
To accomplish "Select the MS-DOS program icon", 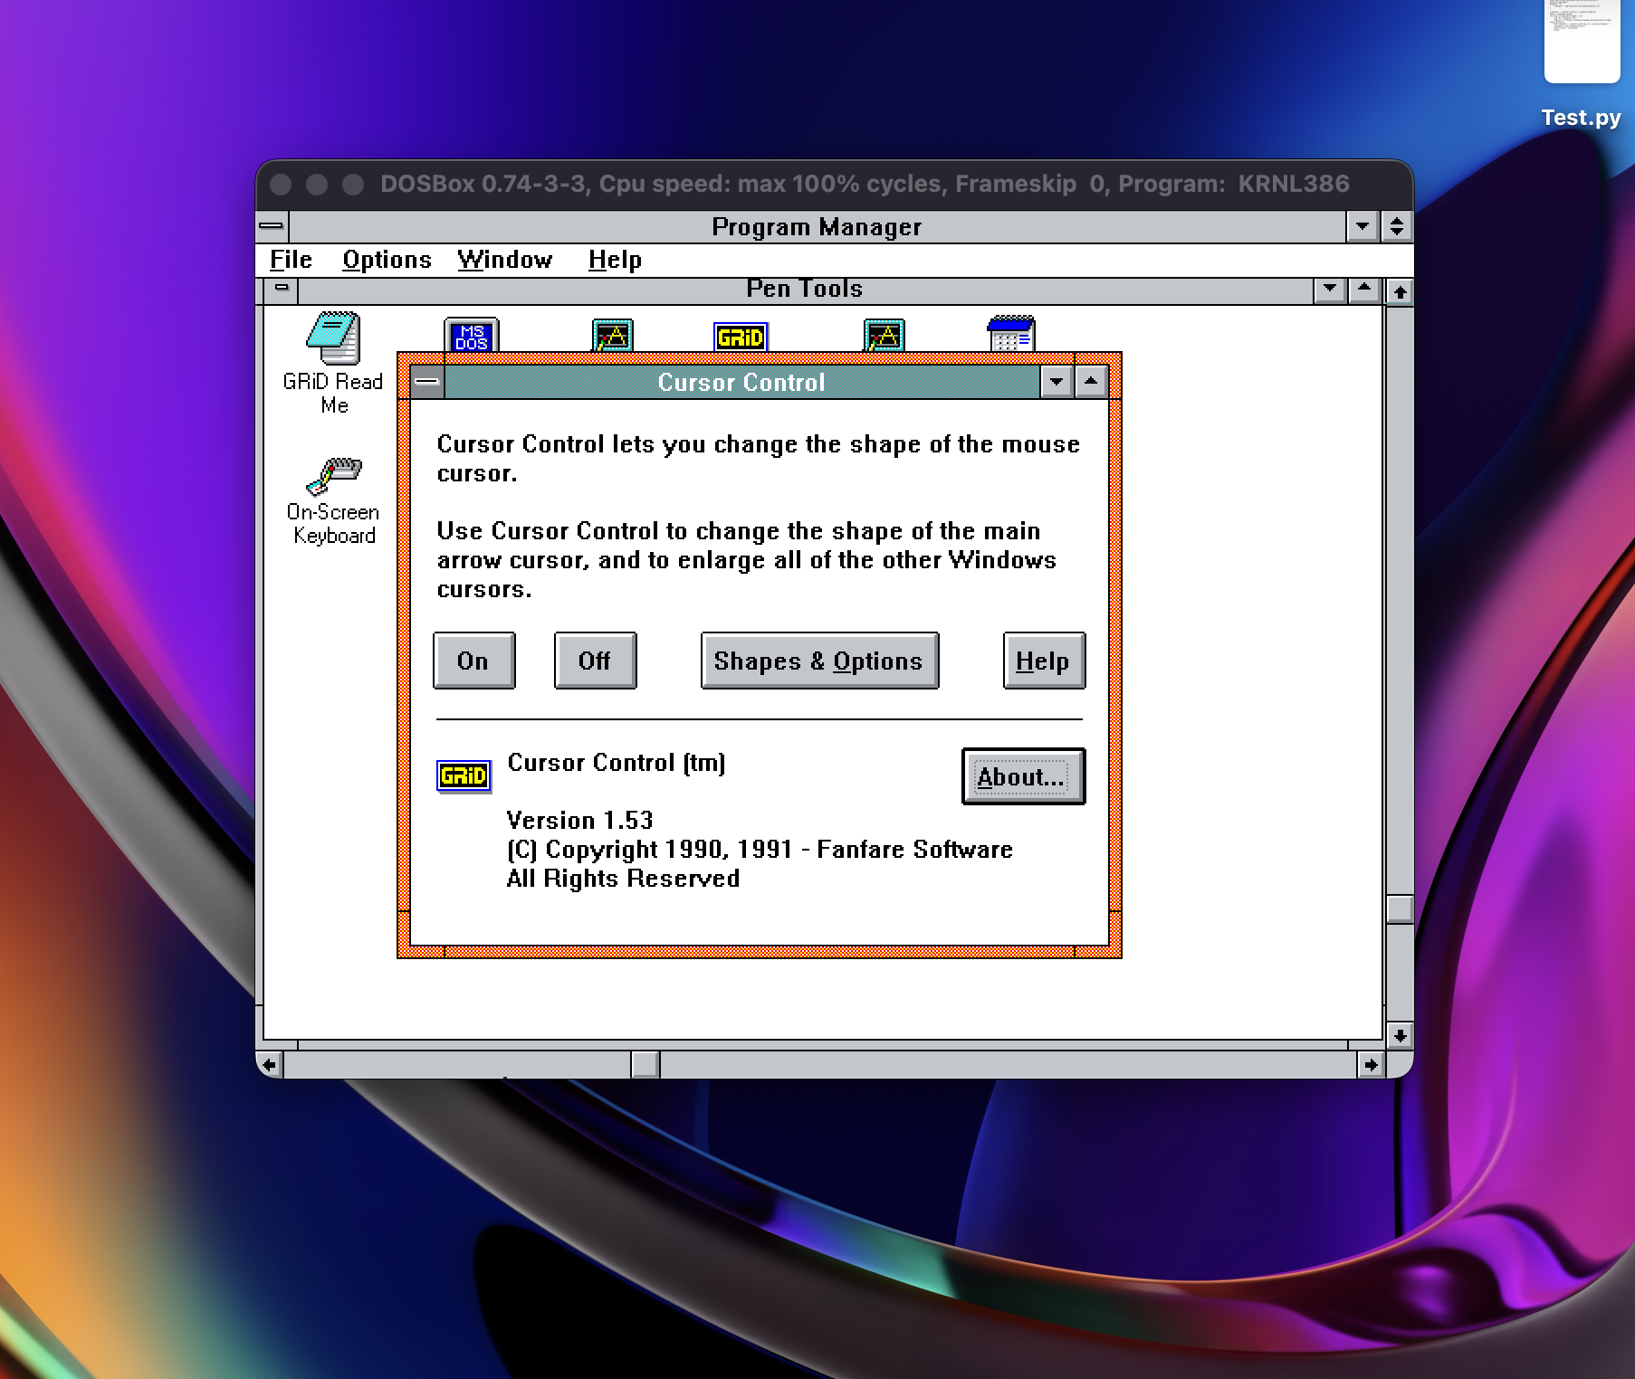I will coord(471,337).
